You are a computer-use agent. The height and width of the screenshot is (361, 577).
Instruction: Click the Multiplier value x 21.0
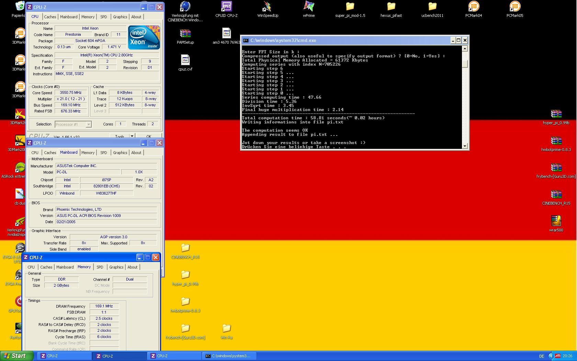70,99
